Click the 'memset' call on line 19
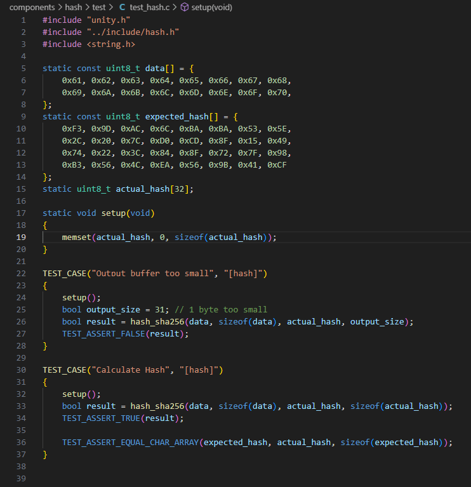This screenshot has width=471, height=487. pos(76,237)
